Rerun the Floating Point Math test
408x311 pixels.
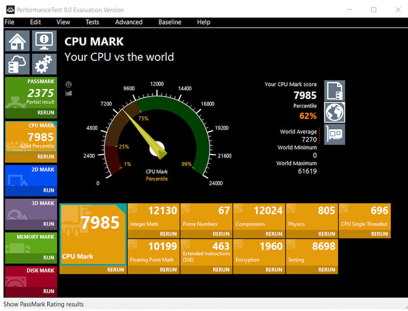(x=154, y=270)
